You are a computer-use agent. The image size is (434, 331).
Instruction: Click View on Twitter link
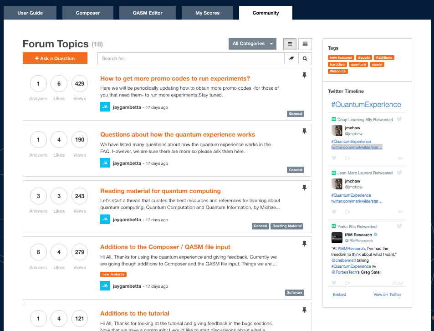(x=387, y=295)
